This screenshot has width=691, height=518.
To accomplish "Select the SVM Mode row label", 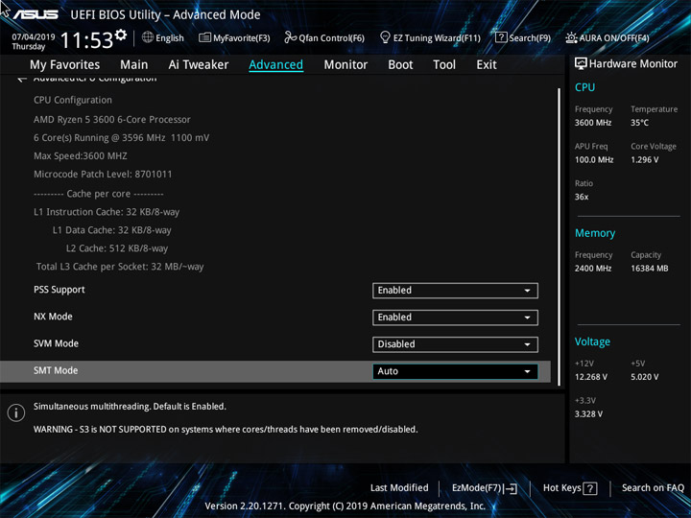I will [x=56, y=343].
